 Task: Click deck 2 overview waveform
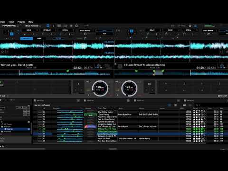(171, 73)
